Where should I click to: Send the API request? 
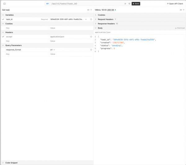point(136,4)
